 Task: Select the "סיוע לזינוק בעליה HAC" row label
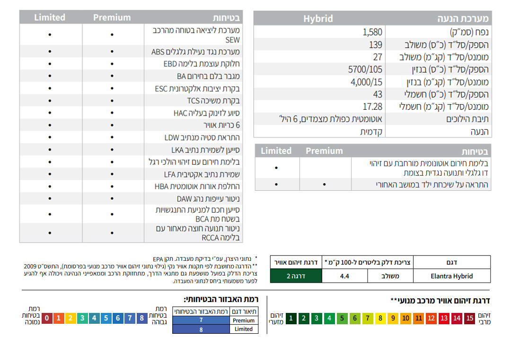pyautogui.click(x=207, y=113)
